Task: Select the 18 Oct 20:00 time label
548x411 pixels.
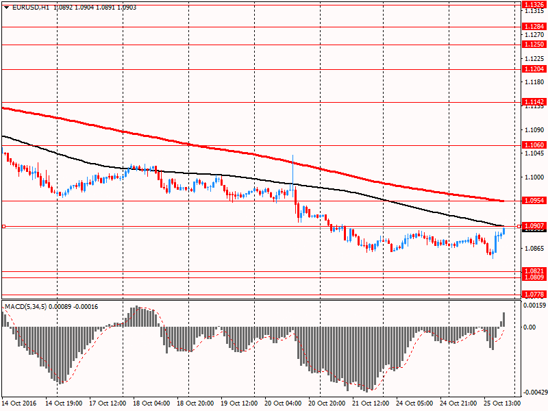Action: point(195,403)
